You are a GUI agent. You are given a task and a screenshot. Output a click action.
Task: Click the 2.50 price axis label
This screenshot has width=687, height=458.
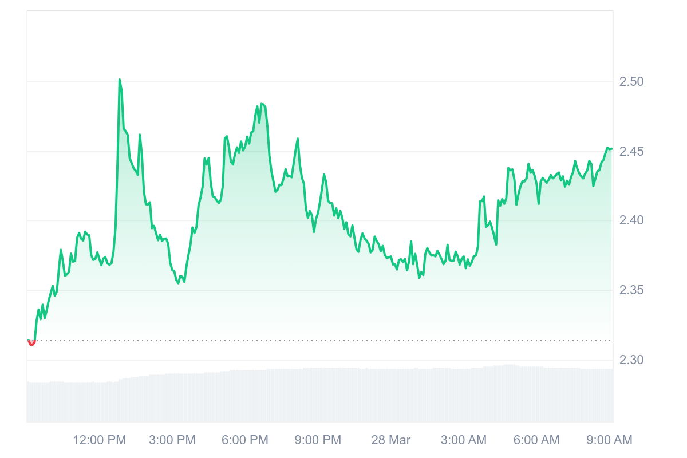pyautogui.click(x=631, y=82)
